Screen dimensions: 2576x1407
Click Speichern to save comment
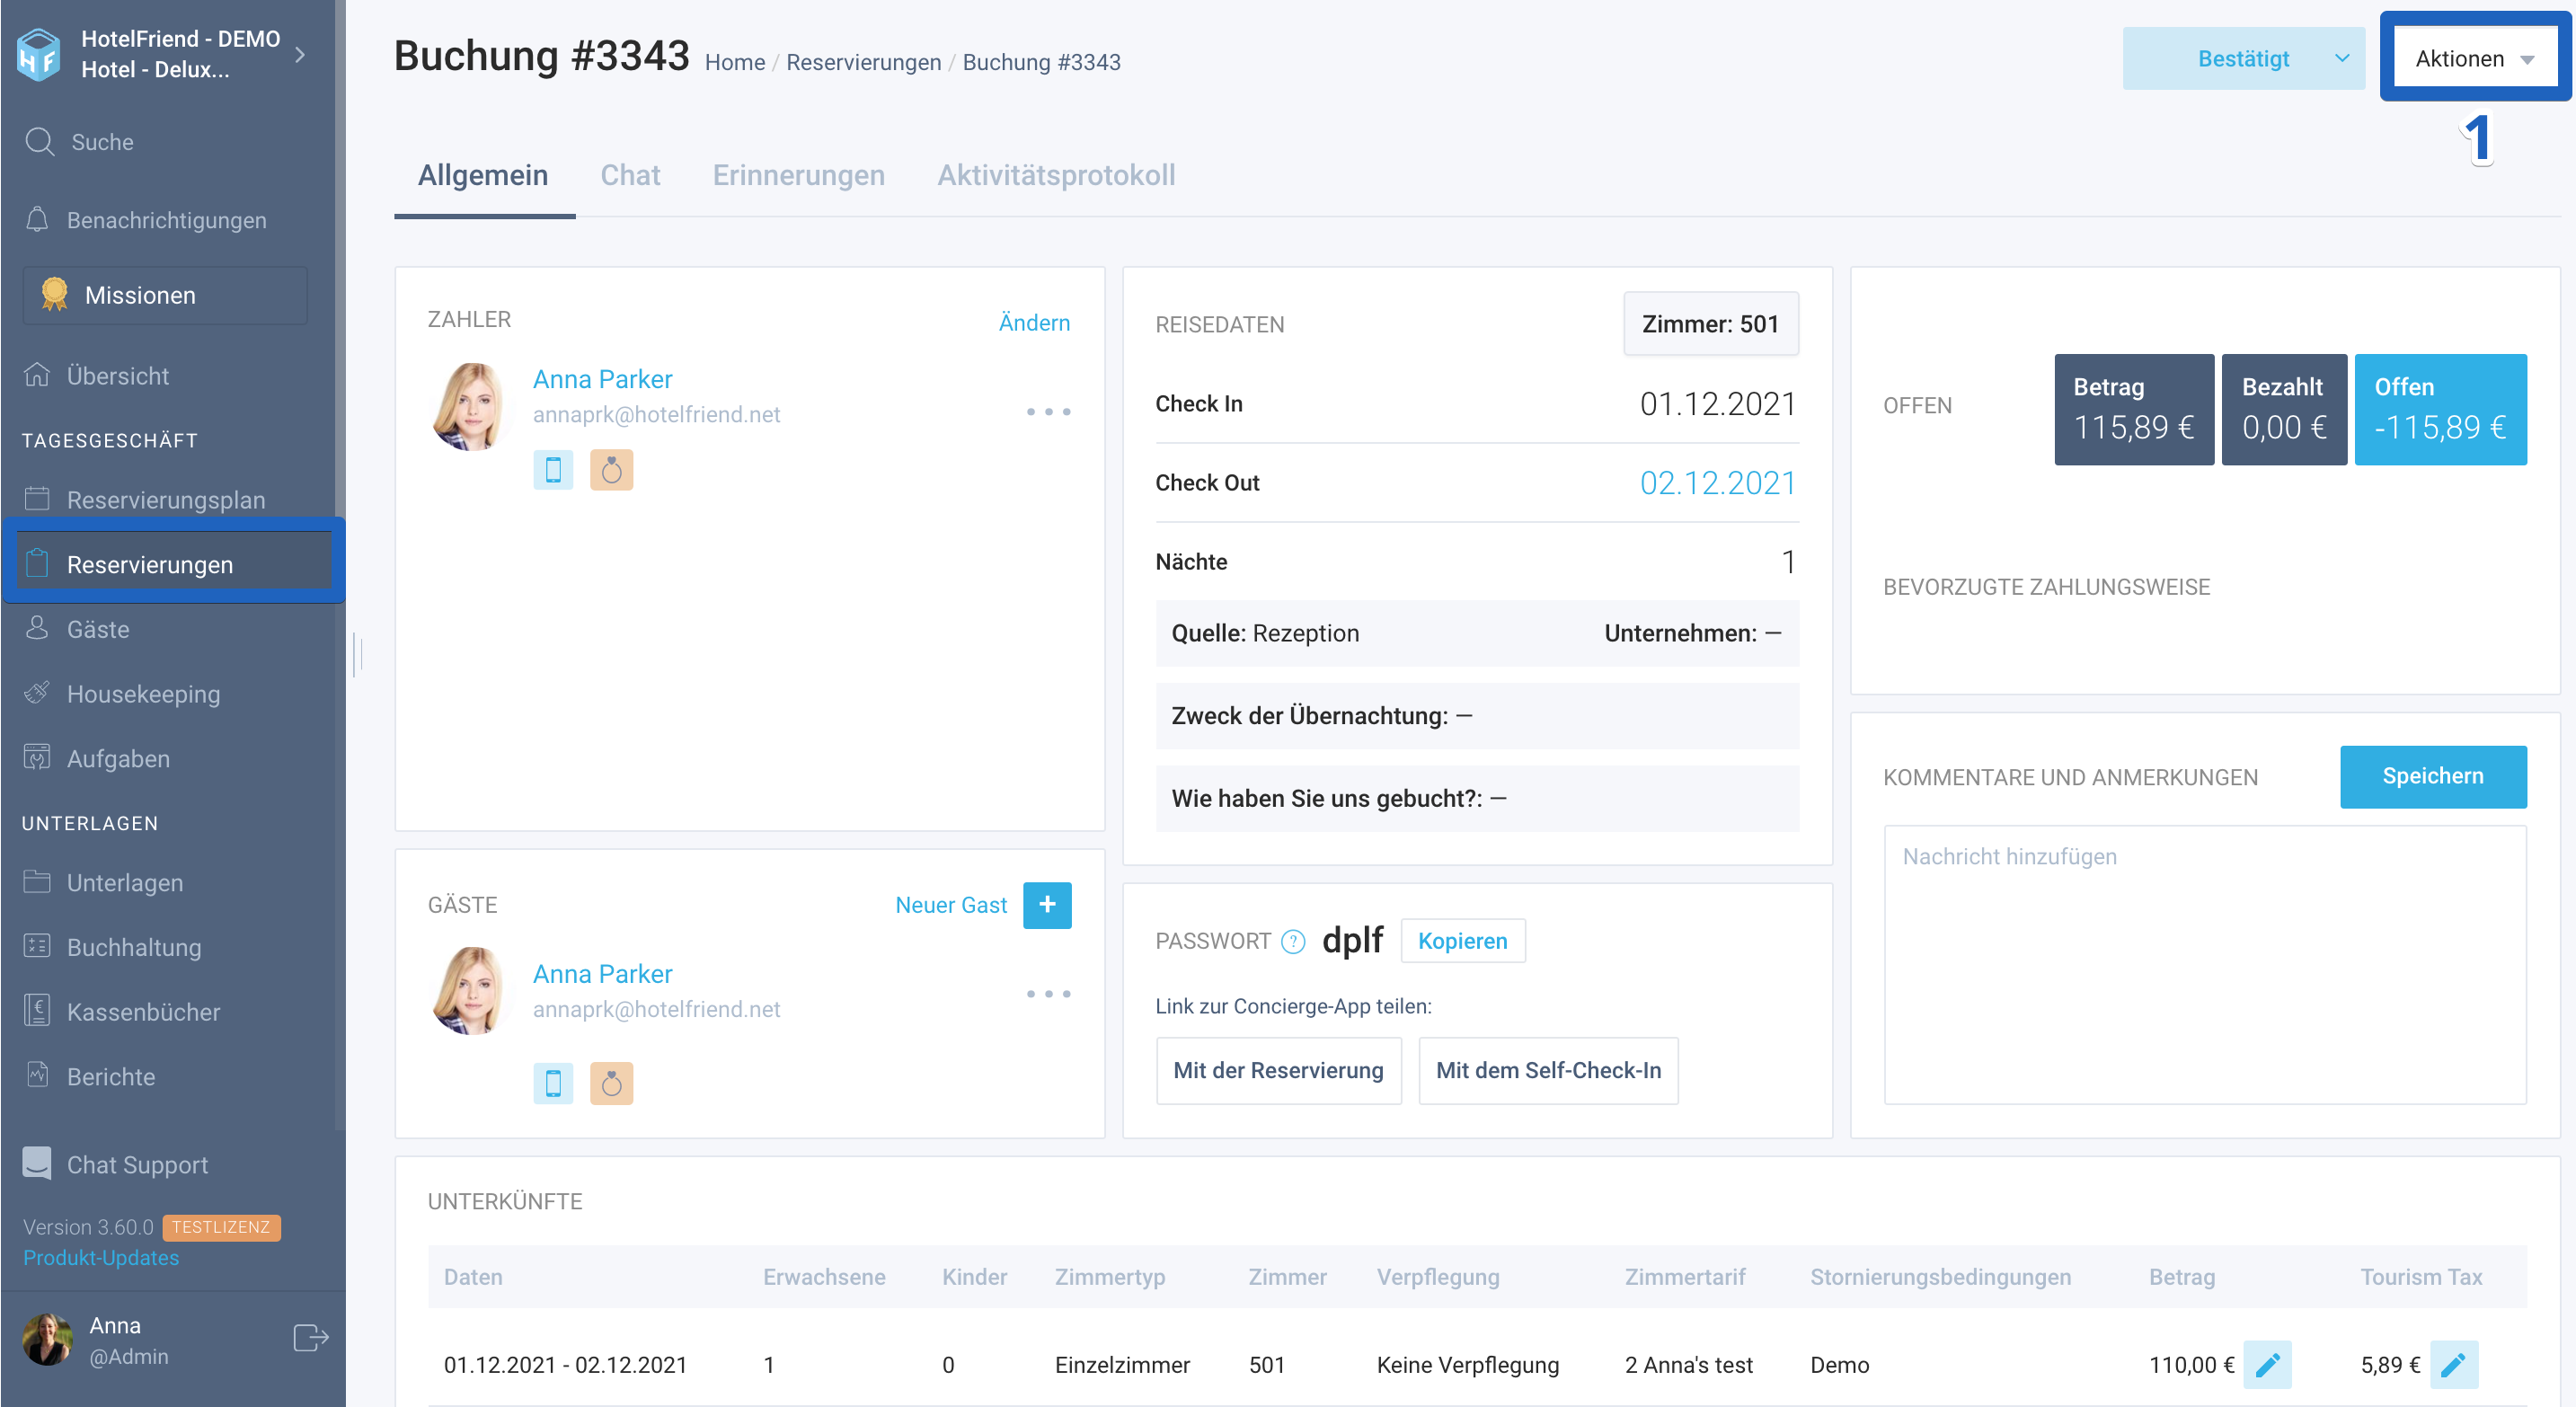coord(2432,776)
